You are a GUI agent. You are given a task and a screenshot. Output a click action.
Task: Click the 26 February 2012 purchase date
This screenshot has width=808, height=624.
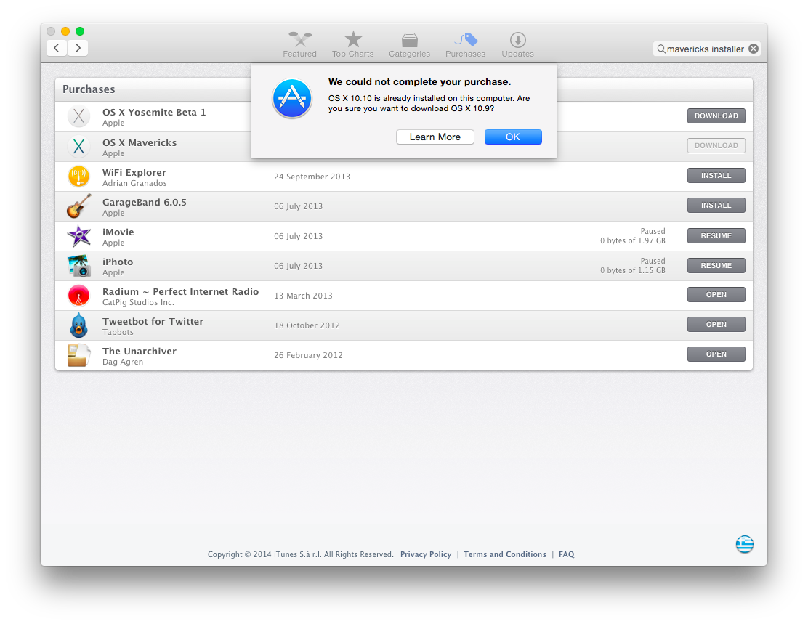pyautogui.click(x=308, y=355)
